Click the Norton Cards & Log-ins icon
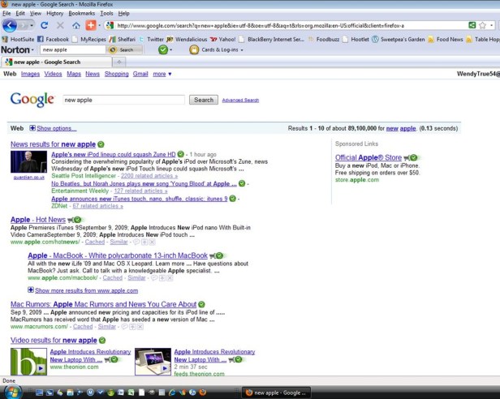 [x=194, y=49]
